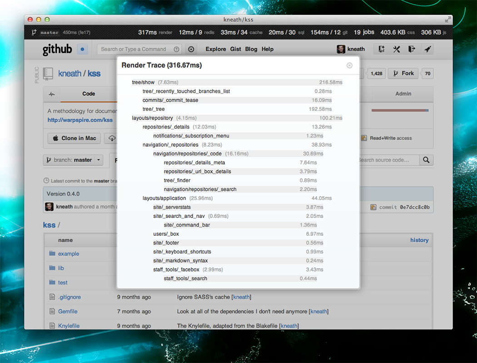This screenshot has height=363, width=477.
Task: Click the Search or Type a Command field
Action: pos(134,49)
